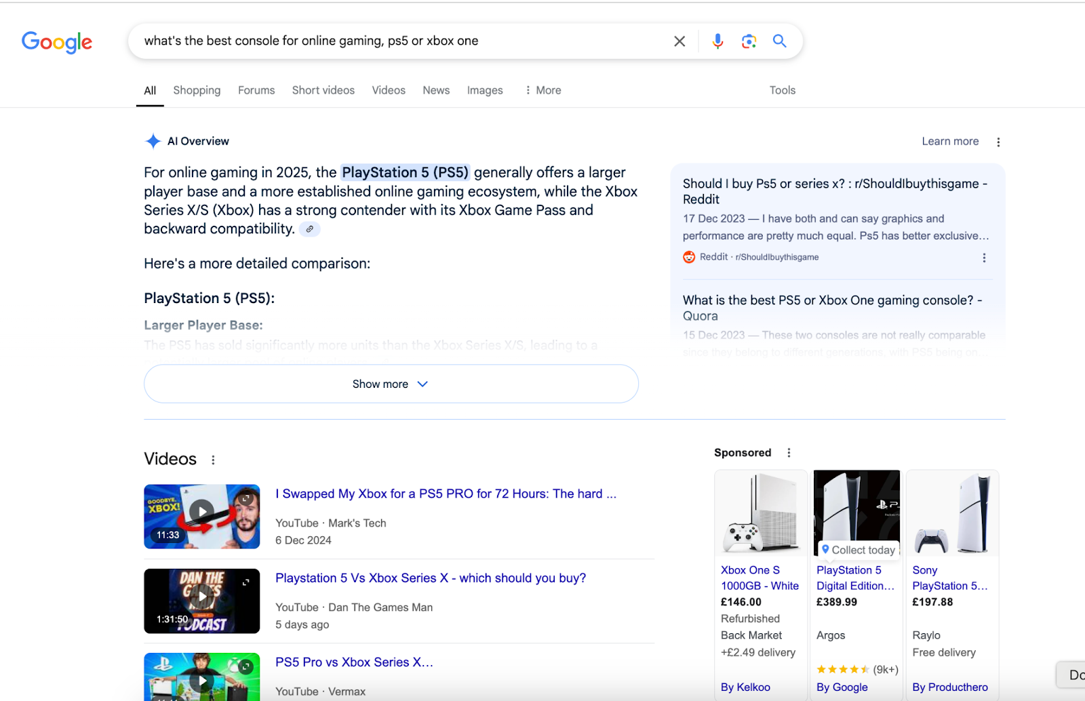This screenshot has width=1085, height=701.
Task: Click the Collect today badge
Action: (858, 550)
